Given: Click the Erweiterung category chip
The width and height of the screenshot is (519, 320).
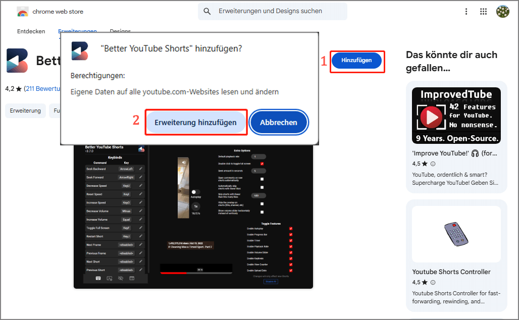Looking at the screenshot, I should coord(25,111).
